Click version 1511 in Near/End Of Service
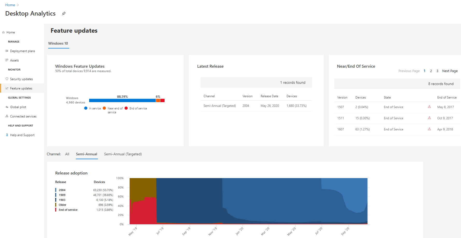This screenshot has height=238, width=461. (x=341, y=118)
